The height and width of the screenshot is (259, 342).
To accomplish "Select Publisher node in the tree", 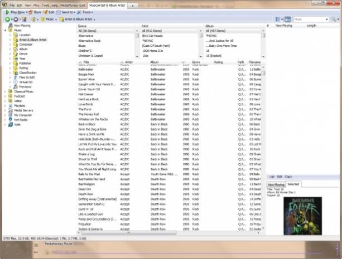I will (25, 63).
